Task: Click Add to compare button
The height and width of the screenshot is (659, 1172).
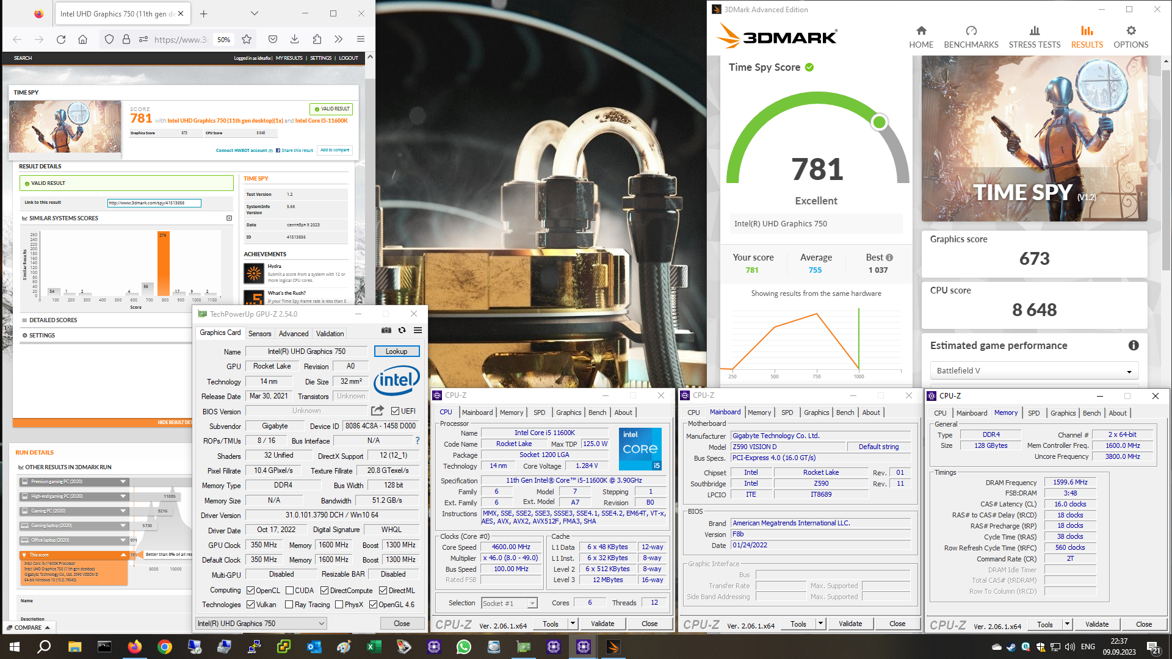Action: (335, 150)
